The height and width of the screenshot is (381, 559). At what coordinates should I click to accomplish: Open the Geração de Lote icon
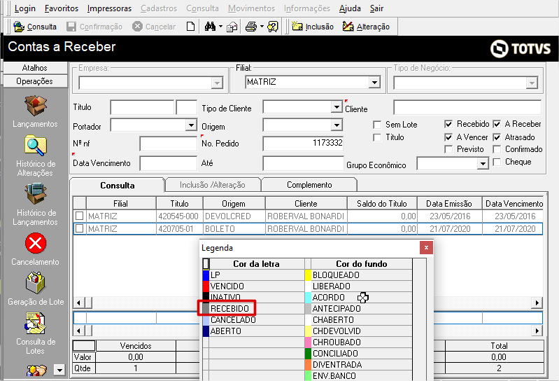pyautogui.click(x=35, y=283)
